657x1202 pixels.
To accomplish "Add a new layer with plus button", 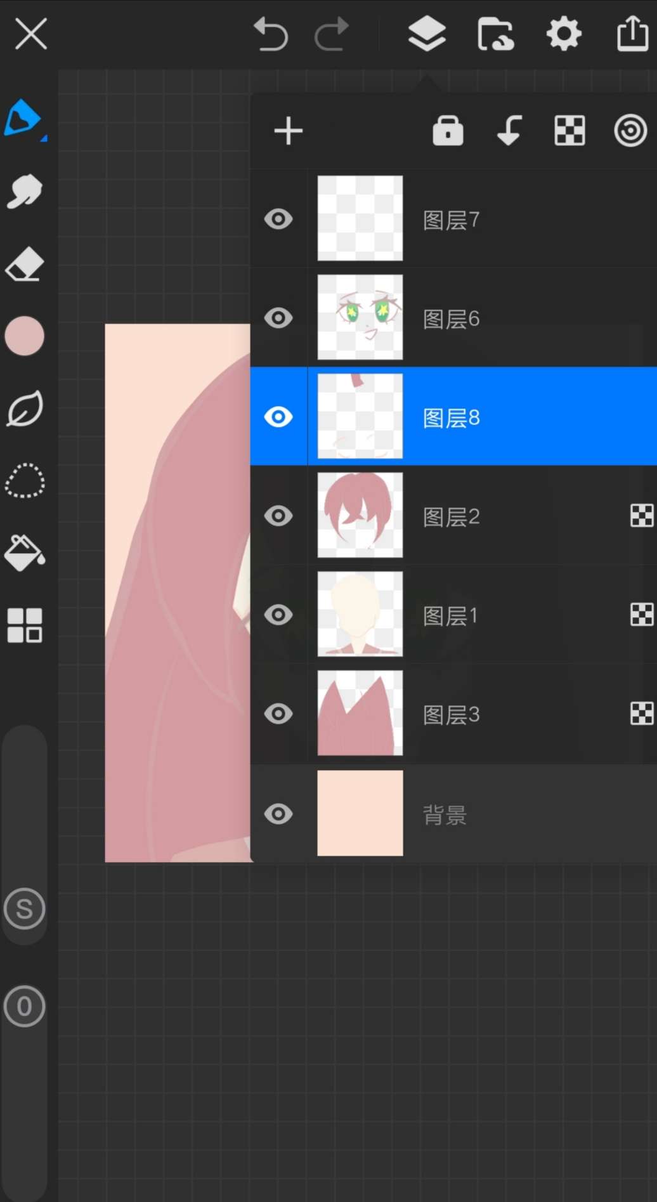I will click(x=289, y=131).
